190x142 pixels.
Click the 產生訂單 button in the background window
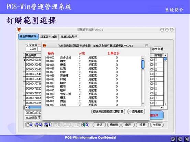tap(157, 49)
